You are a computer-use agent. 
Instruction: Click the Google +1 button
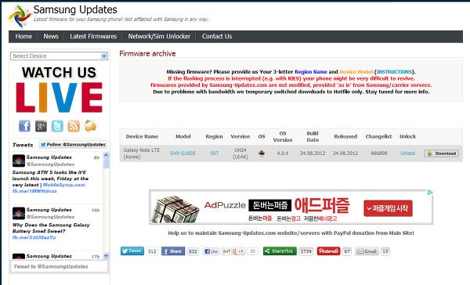(x=239, y=251)
